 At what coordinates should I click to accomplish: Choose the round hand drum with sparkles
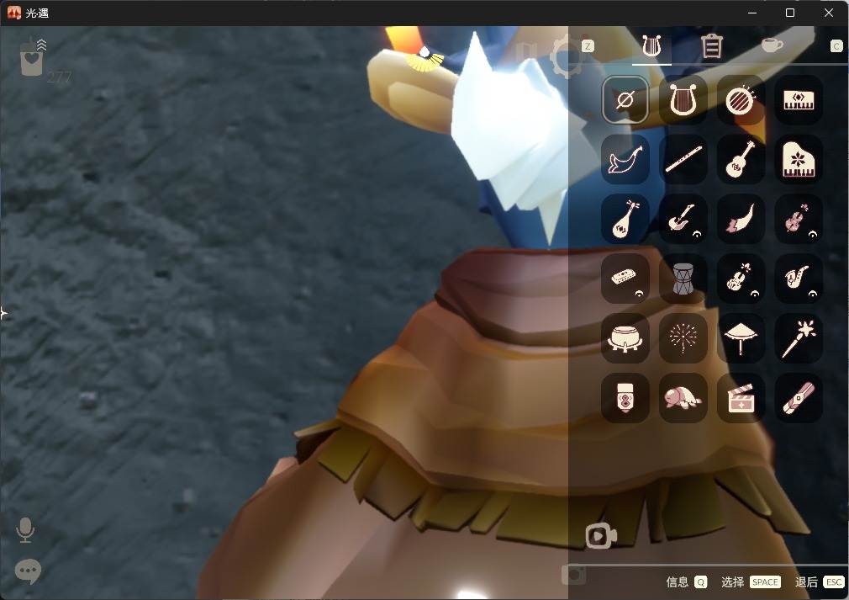tap(741, 100)
